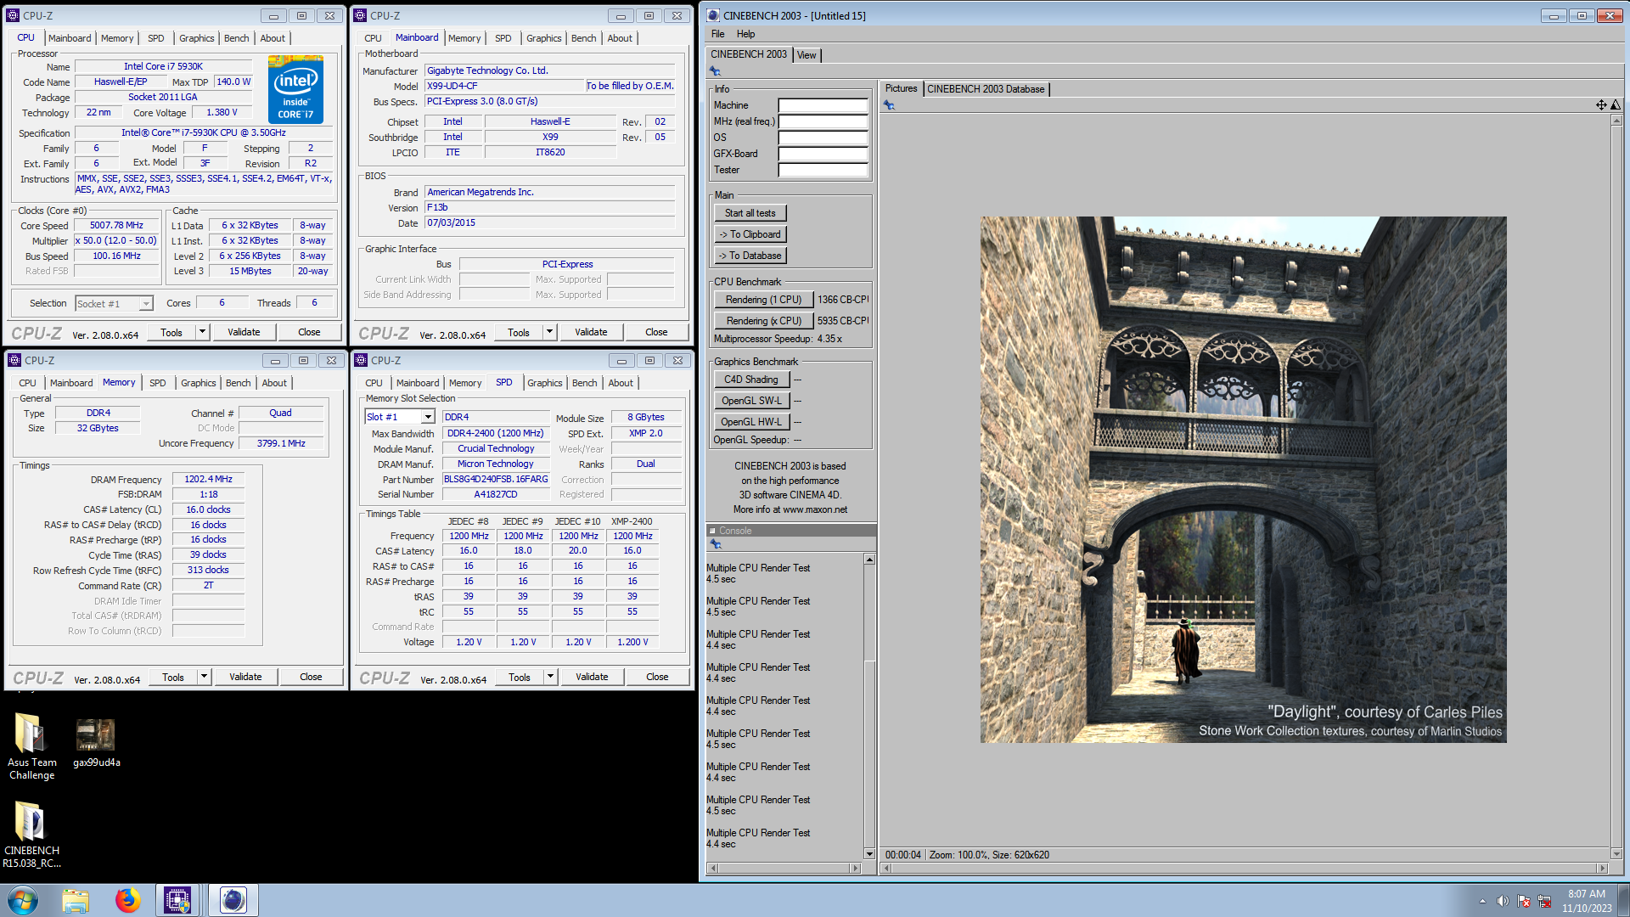Click the Console scrollbar down arrow
1630x917 pixels.
tap(869, 853)
